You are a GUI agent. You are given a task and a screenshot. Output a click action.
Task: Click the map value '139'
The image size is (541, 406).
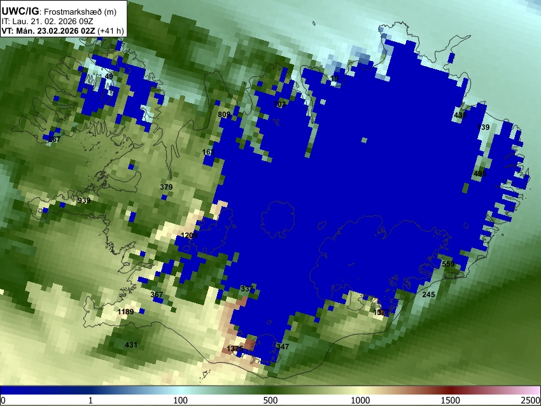point(483,127)
